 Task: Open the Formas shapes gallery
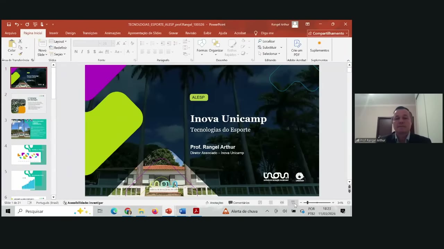coord(202,48)
